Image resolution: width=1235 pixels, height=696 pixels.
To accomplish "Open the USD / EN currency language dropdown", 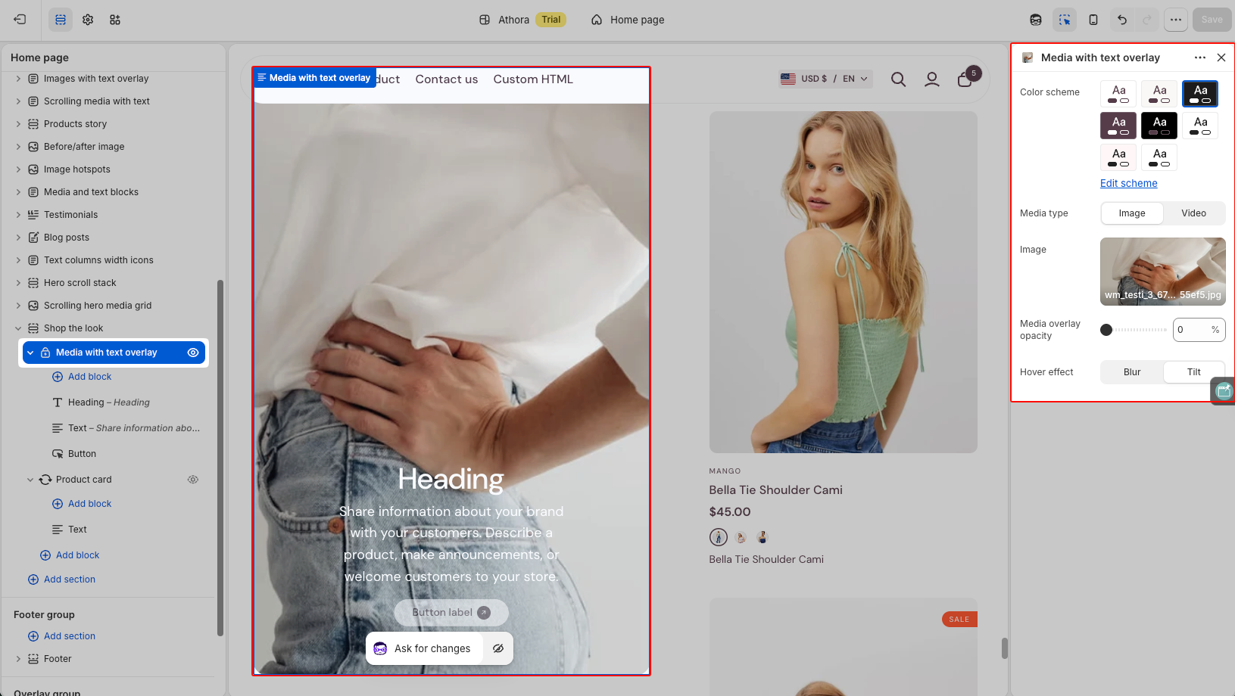I will (x=825, y=79).
